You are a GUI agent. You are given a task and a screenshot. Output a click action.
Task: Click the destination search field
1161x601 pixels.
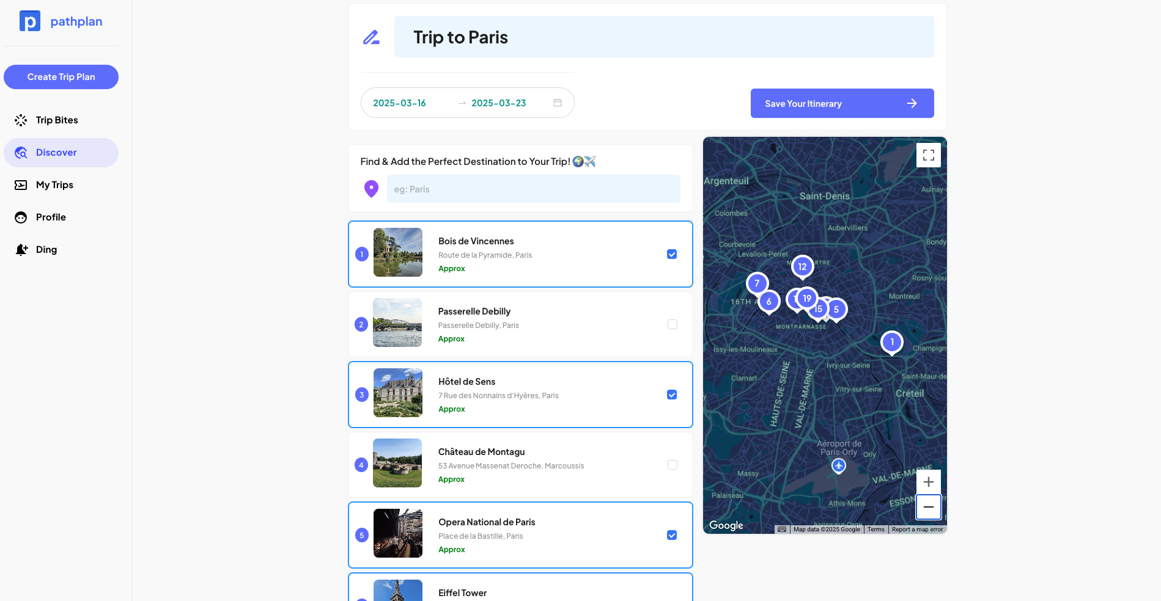click(x=533, y=189)
